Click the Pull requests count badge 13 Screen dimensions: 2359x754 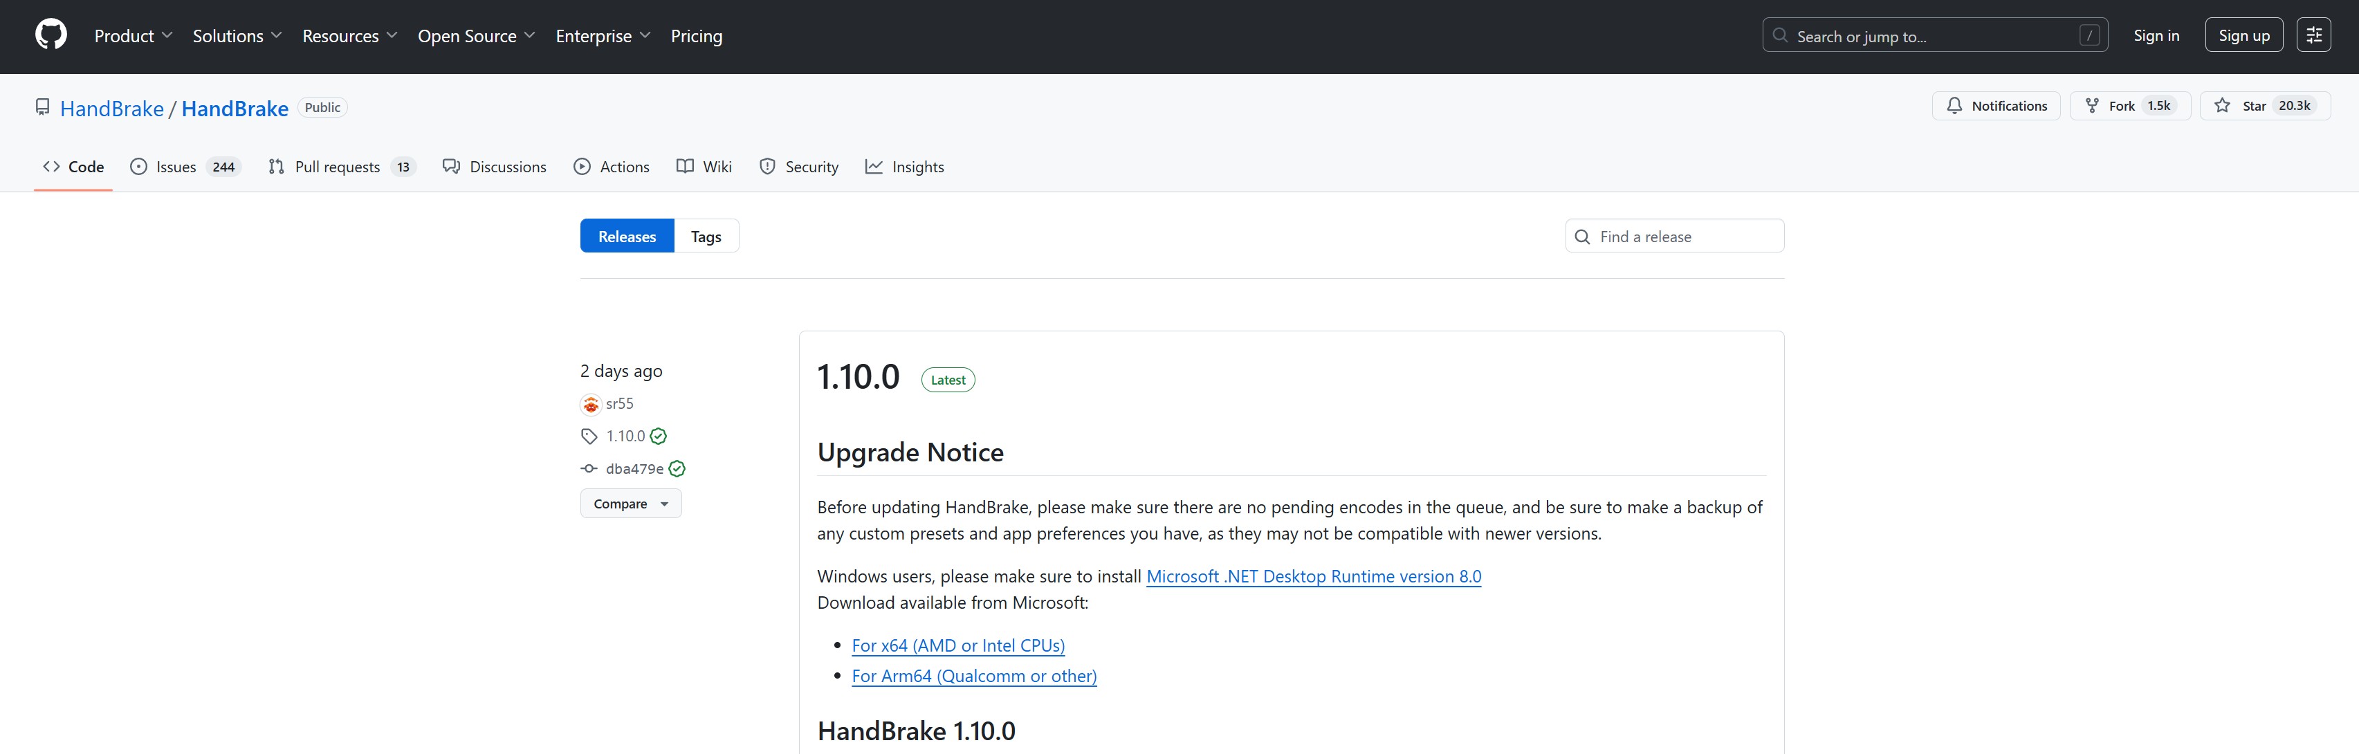(403, 167)
